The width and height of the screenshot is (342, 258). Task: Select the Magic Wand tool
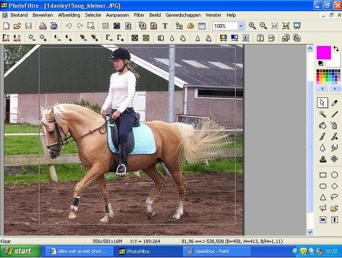(x=323, y=114)
